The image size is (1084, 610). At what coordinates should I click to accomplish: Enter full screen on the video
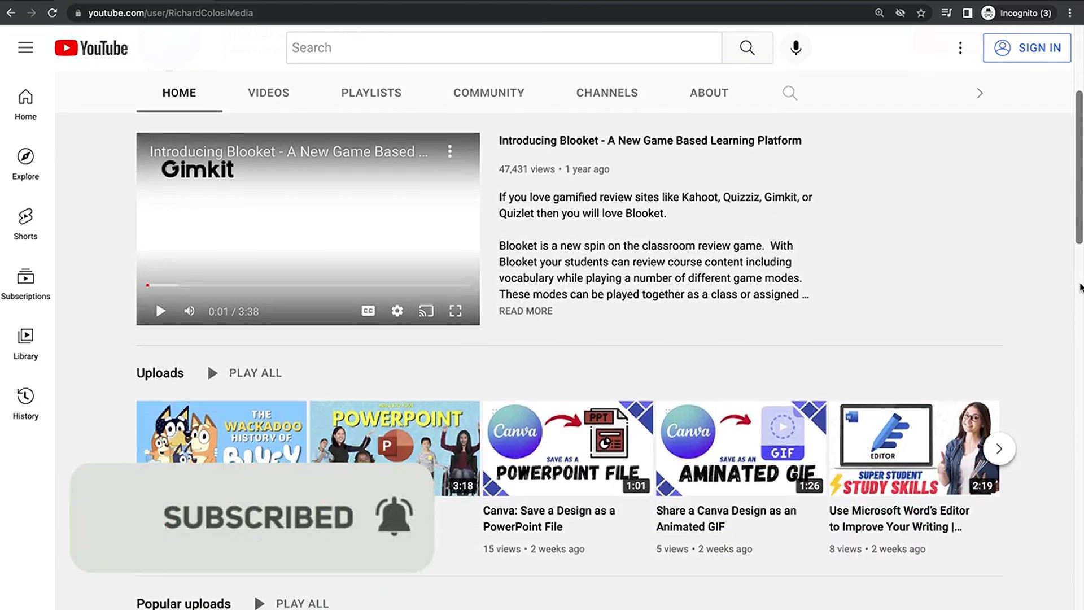[456, 311]
